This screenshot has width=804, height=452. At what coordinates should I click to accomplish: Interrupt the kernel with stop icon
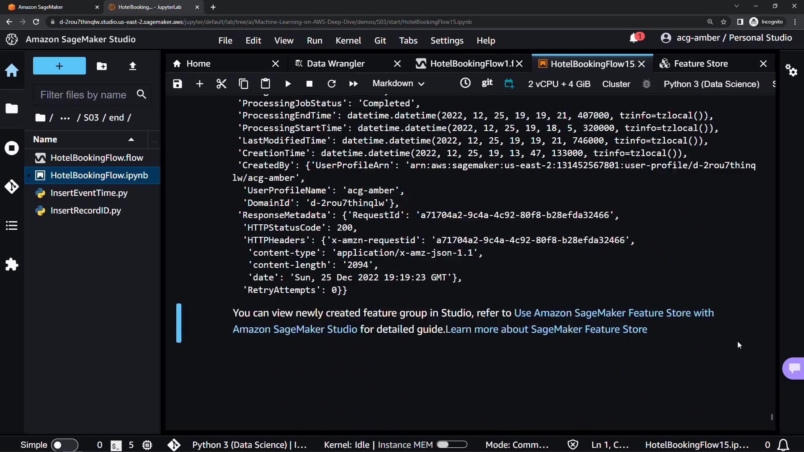click(309, 84)
